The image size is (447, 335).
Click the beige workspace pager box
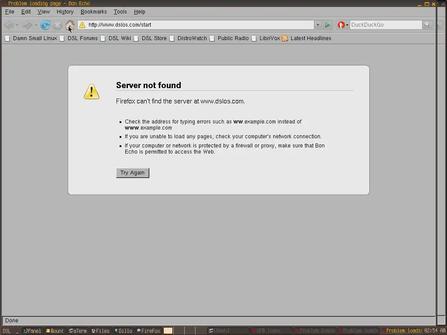(x=168, y=331)
